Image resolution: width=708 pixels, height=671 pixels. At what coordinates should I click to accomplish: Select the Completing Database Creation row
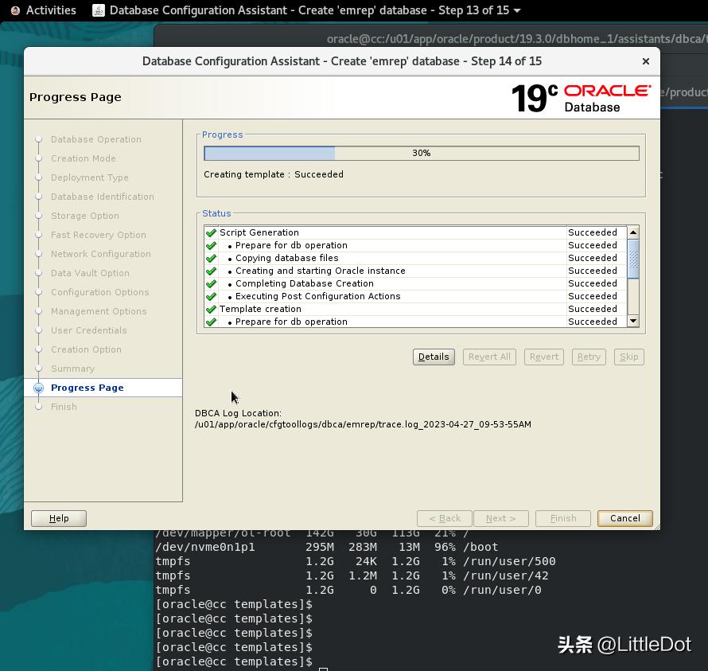[x=415, y=283]
